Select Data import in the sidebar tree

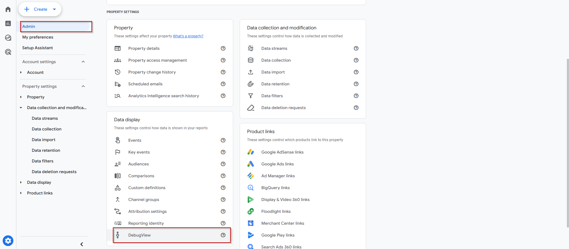pyautogui.click(x=43, y=140)
